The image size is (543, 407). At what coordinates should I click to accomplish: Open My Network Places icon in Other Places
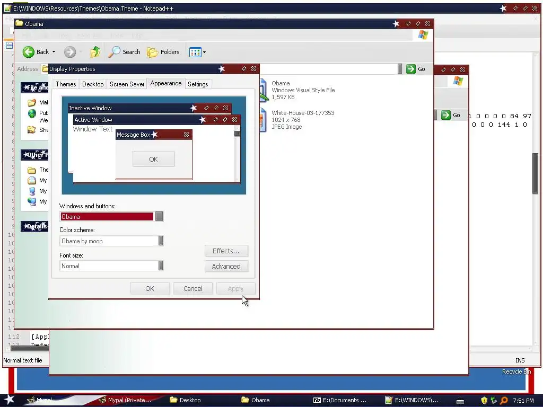(32, 202)
